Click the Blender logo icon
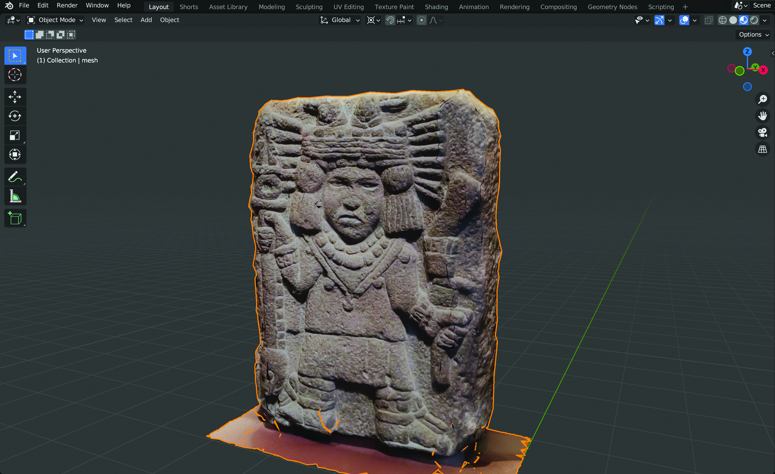Viewport: 775px width, 474px height. click(9, 5)
